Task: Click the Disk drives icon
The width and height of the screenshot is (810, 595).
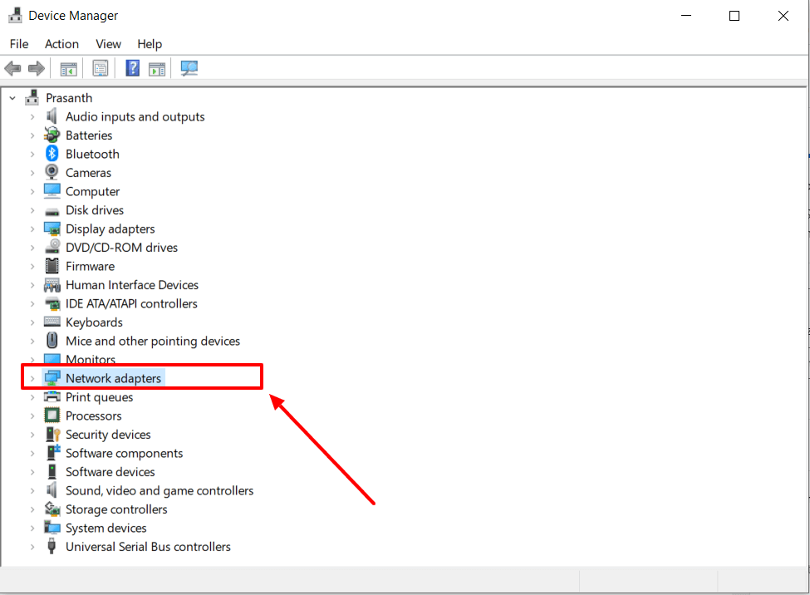Action: coord(52,211)
